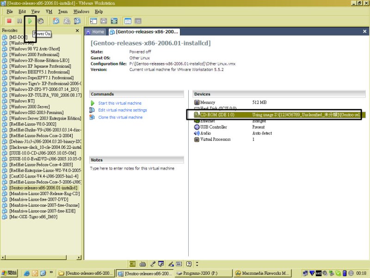Click Edit virtual machine settings link
Screen dimensions: 370x278
pos(123,110)
